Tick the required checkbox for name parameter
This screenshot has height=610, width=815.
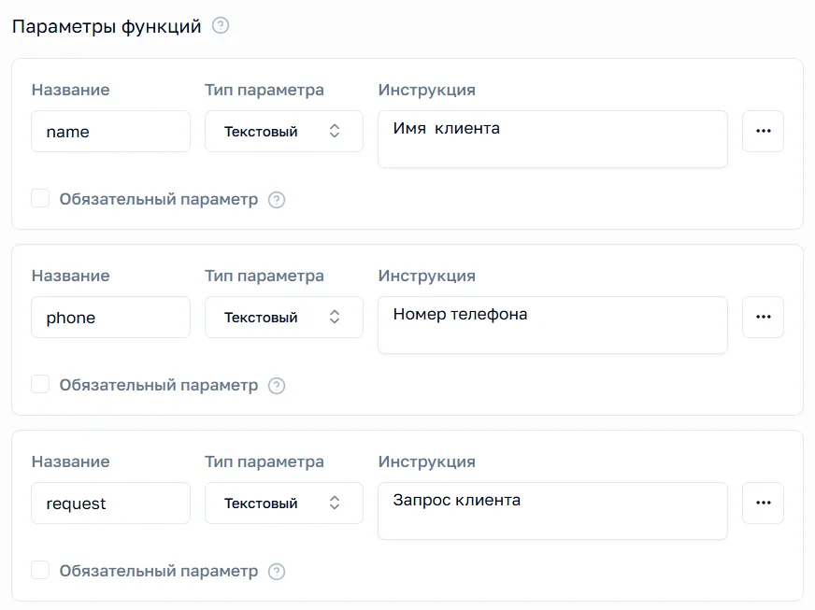40,198
